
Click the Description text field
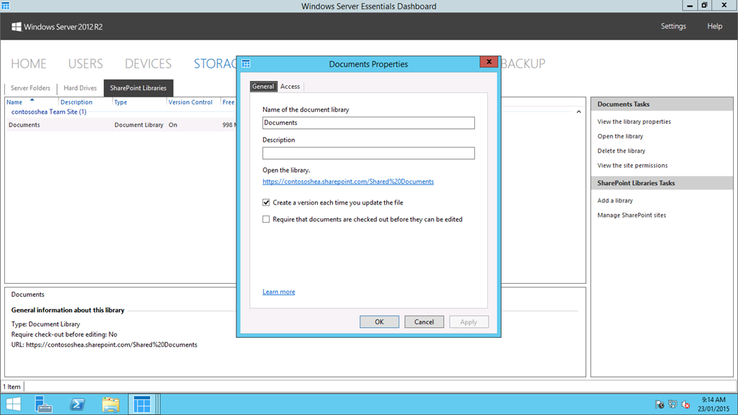[x=368, y=153]
